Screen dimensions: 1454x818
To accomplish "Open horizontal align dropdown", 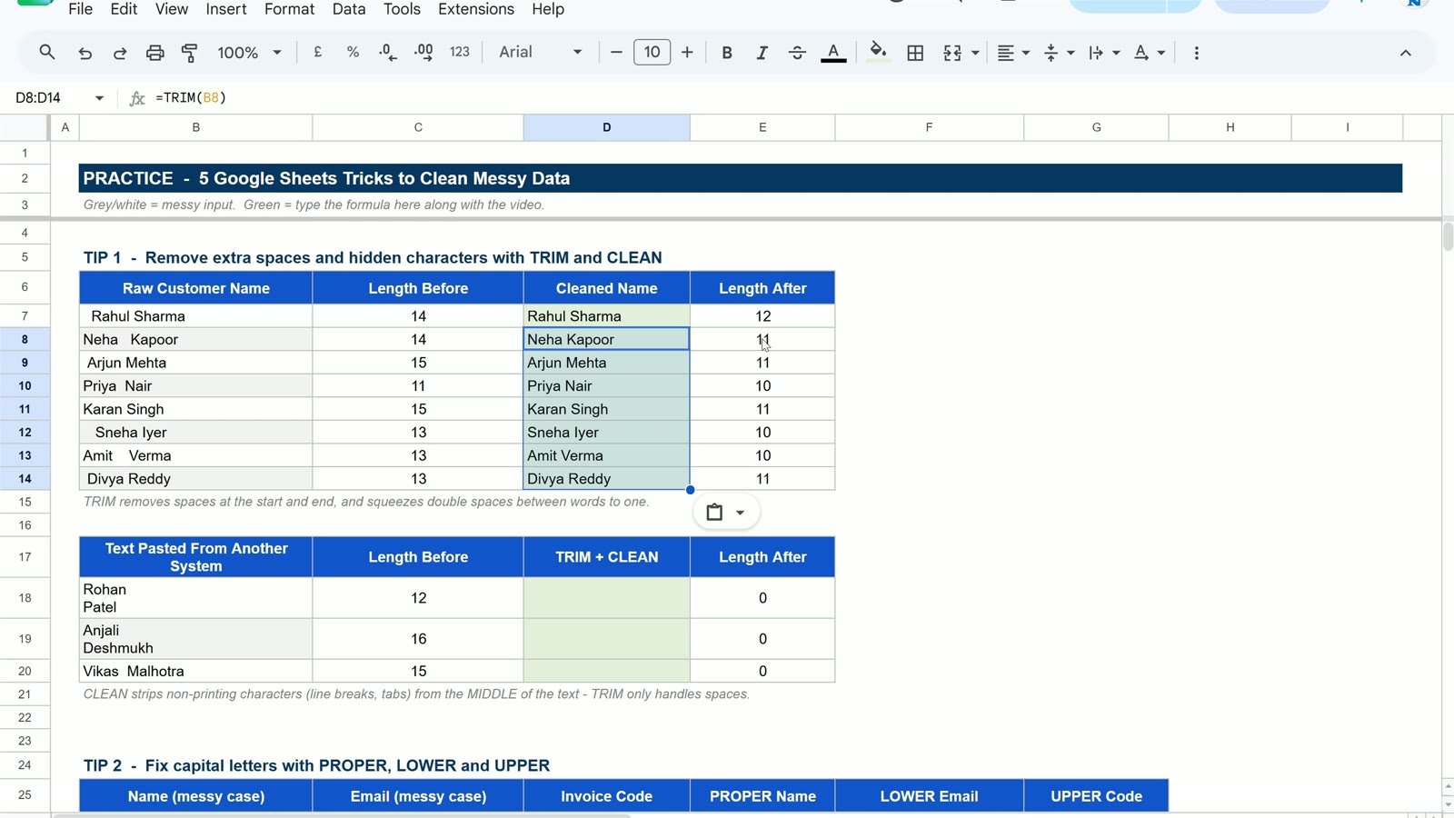I will click(1012, 53).
